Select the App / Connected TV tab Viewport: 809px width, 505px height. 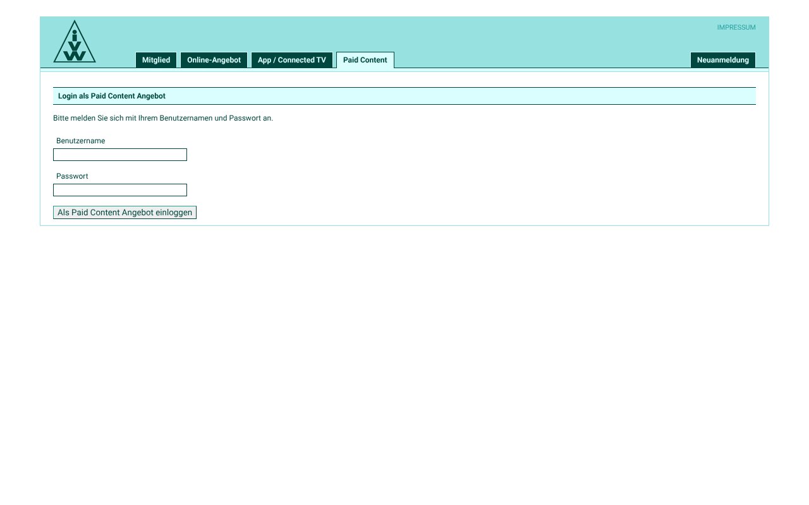click(x=292, y=60)
